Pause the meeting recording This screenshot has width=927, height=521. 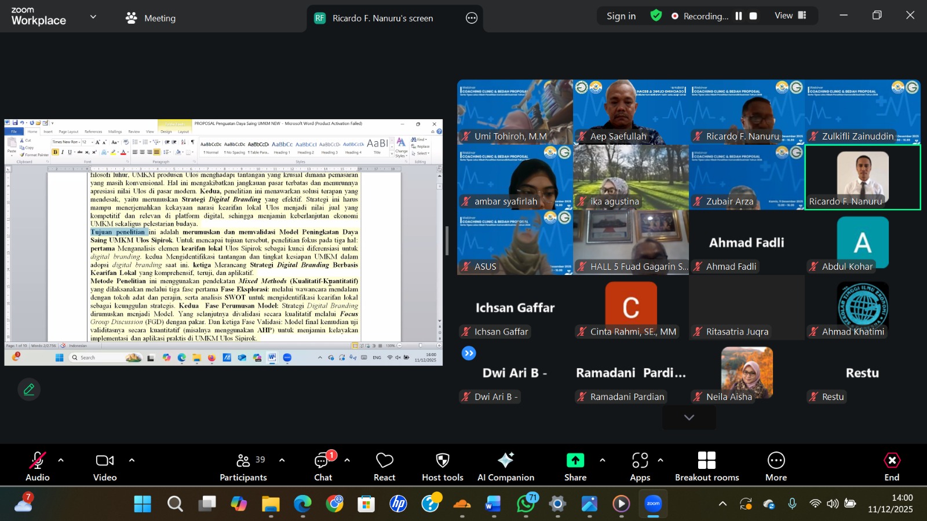(x=739, y=16)
